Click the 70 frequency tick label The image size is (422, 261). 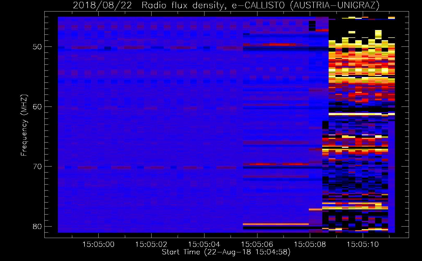[x=37, y=167]
